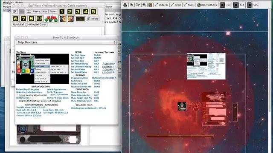Image resolution: width=273 pixels, height=153 pixels.
Task: Click the ship pilot card on the map
Action: (x=214, y=109)
